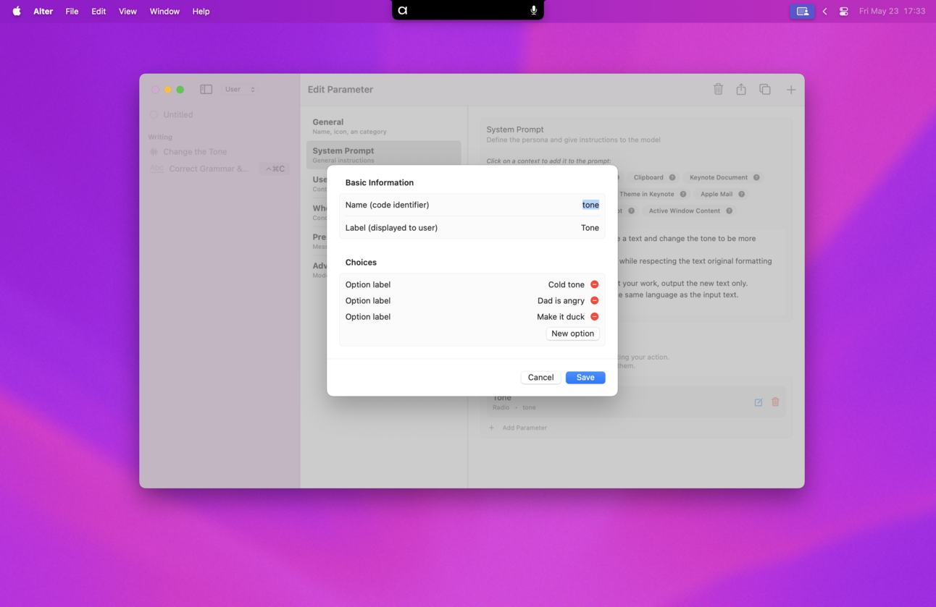Open the Apple menu
Image resolution: width=936 pixels, height=607 pixels.
(16, 11)
